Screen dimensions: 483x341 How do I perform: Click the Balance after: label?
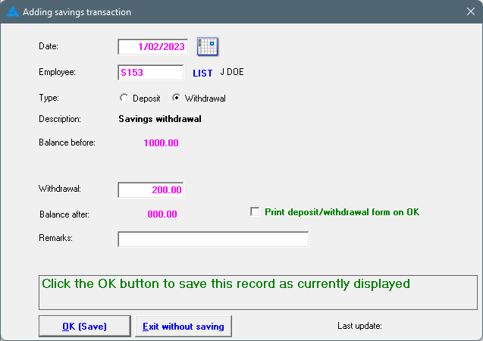click(x=64, y=214)
